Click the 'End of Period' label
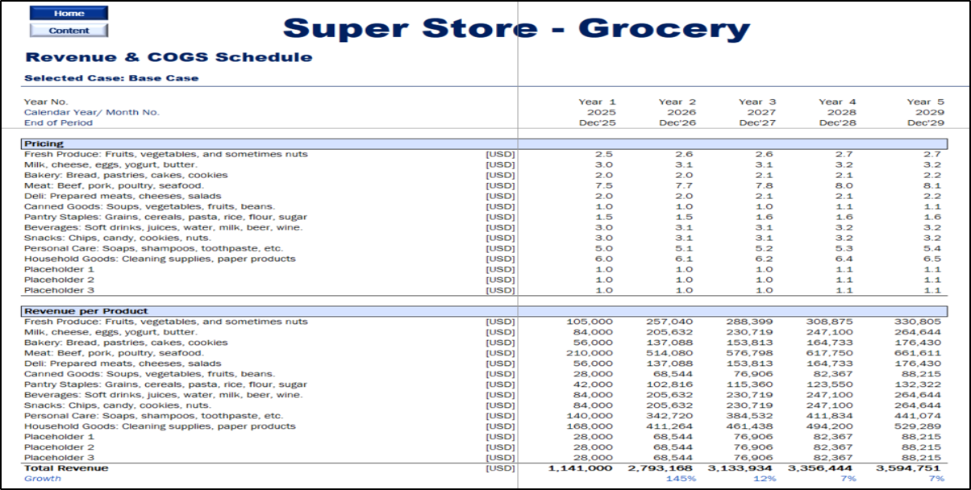This screenshot has width=971, height=490. (58, 122)
